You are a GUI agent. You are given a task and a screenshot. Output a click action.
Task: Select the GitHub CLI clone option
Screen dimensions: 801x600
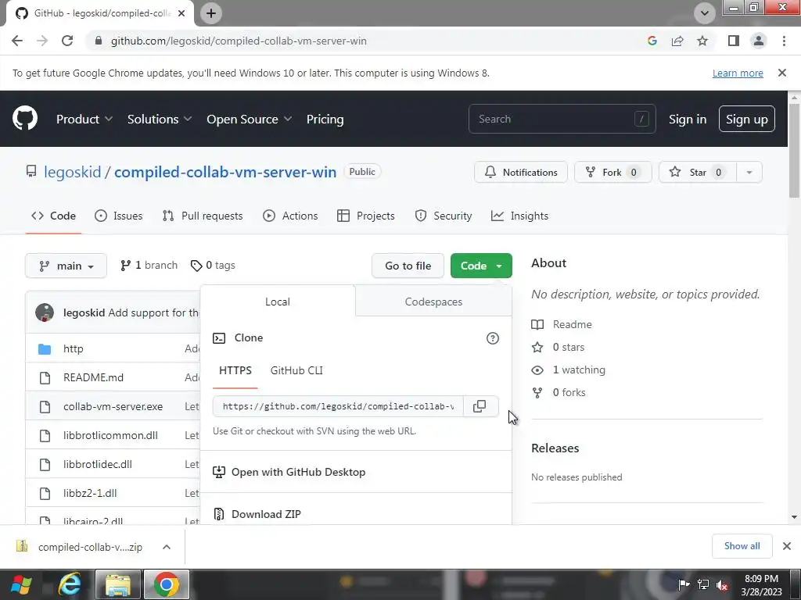point(296,370)
